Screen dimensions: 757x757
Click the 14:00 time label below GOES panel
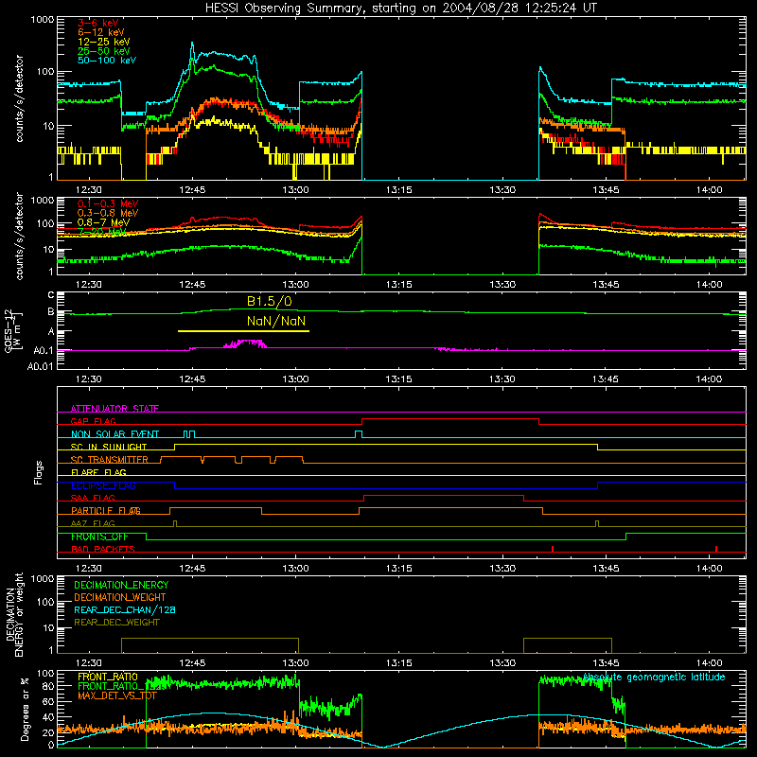(709, 379)
